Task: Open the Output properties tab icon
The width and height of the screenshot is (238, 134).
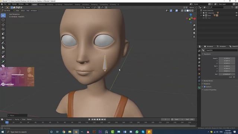Action: tap(199, 59)
